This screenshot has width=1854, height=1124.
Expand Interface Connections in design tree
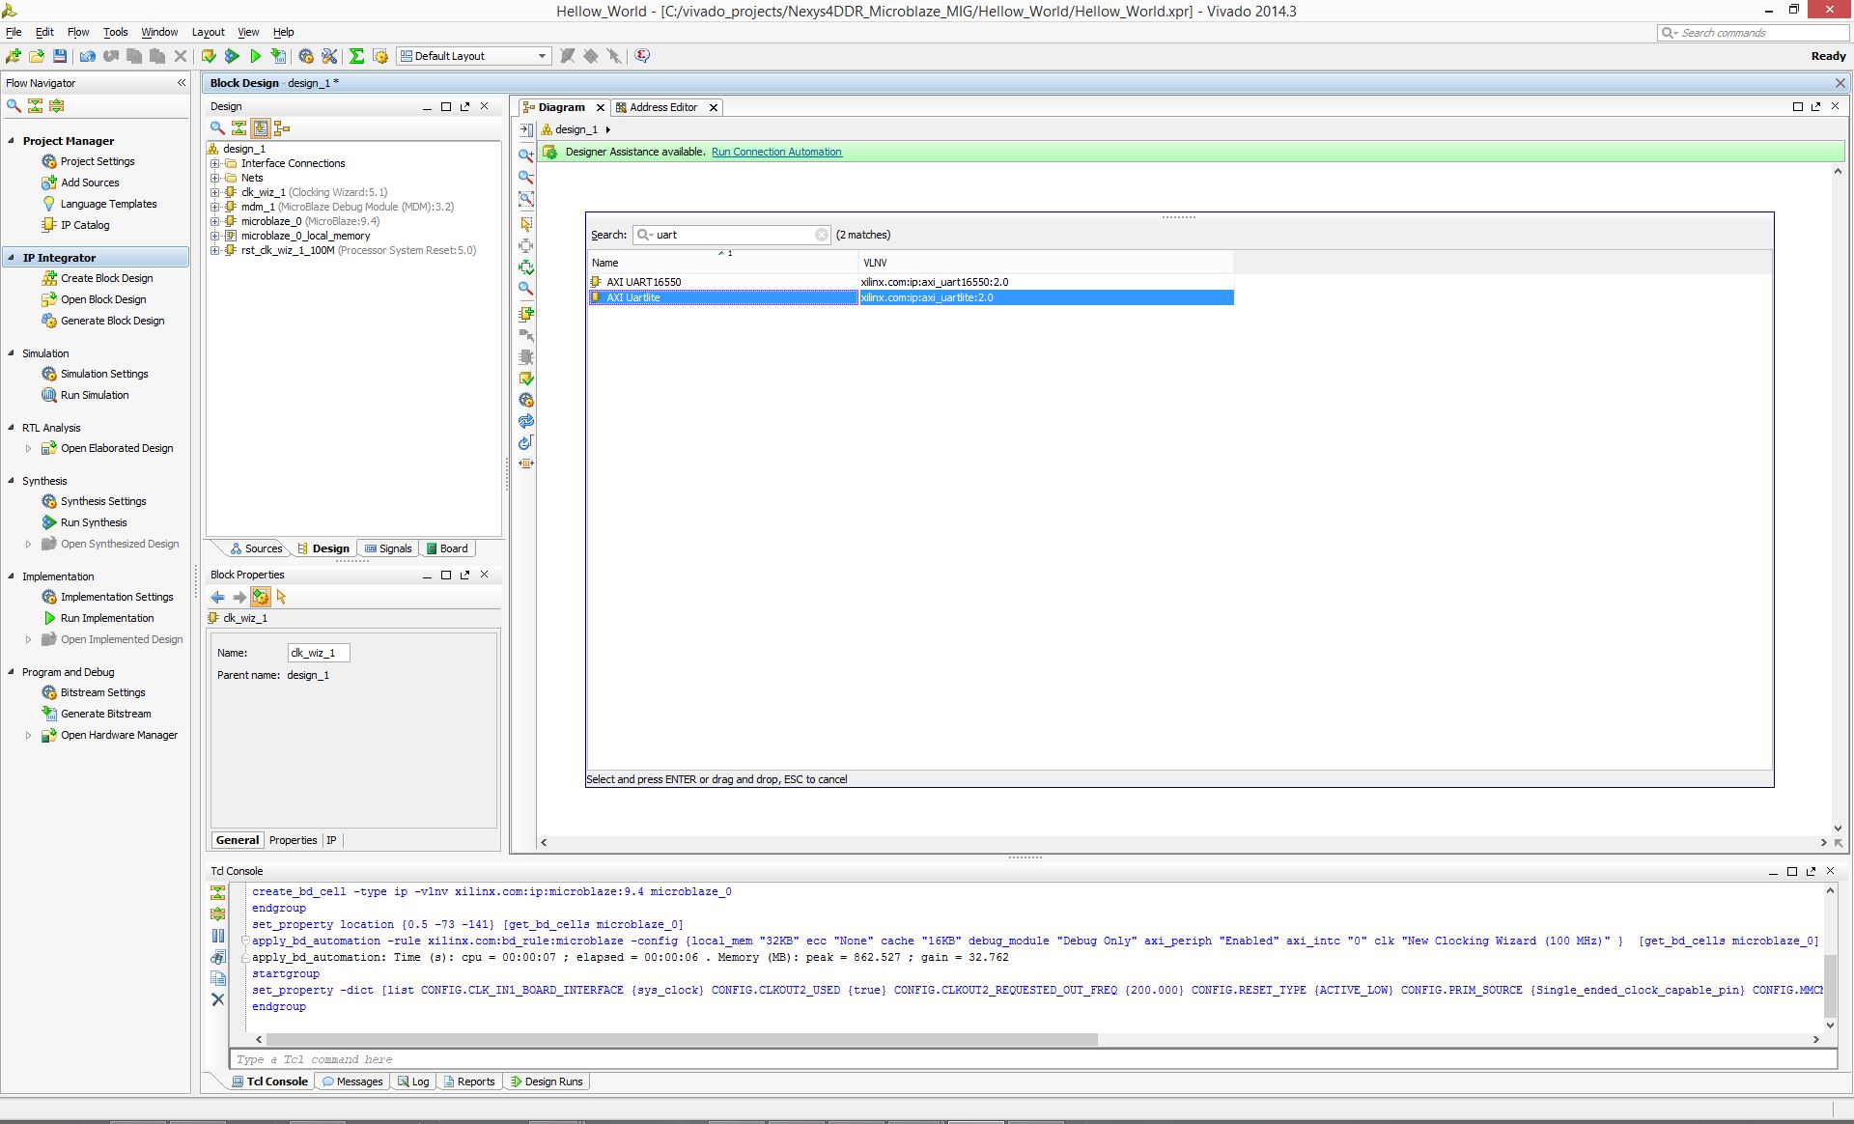coord(215,163)
